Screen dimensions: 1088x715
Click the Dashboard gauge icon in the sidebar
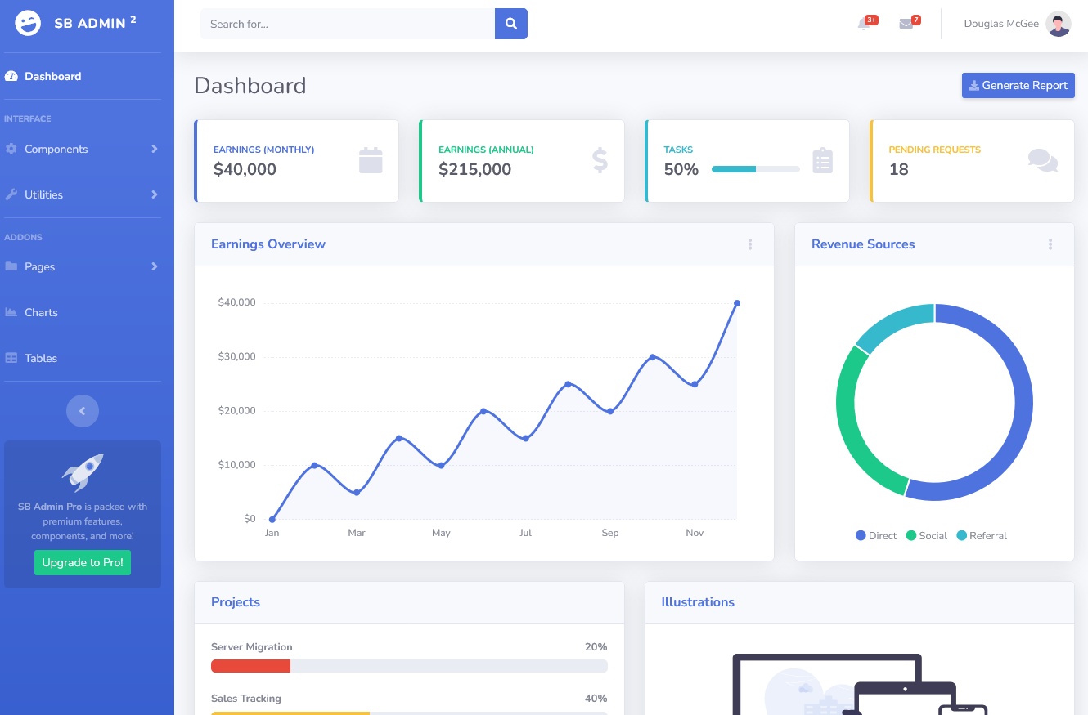tap(11, 76)
